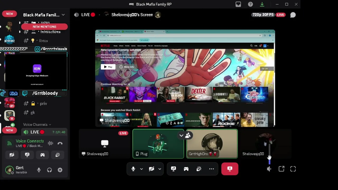This screenshot has height=190, width=338.
Task: Select Ozark thumbnail in shared screen
Action: pyautogui.click(x=171, y=120)
